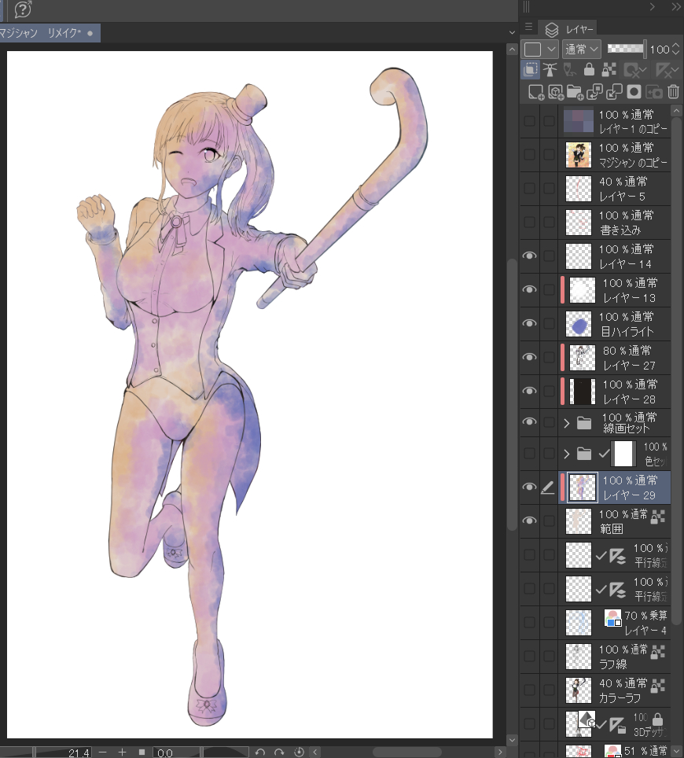Create layer mask icon
684x758 pixels.
pyautogui.click(x=634, y=92)
